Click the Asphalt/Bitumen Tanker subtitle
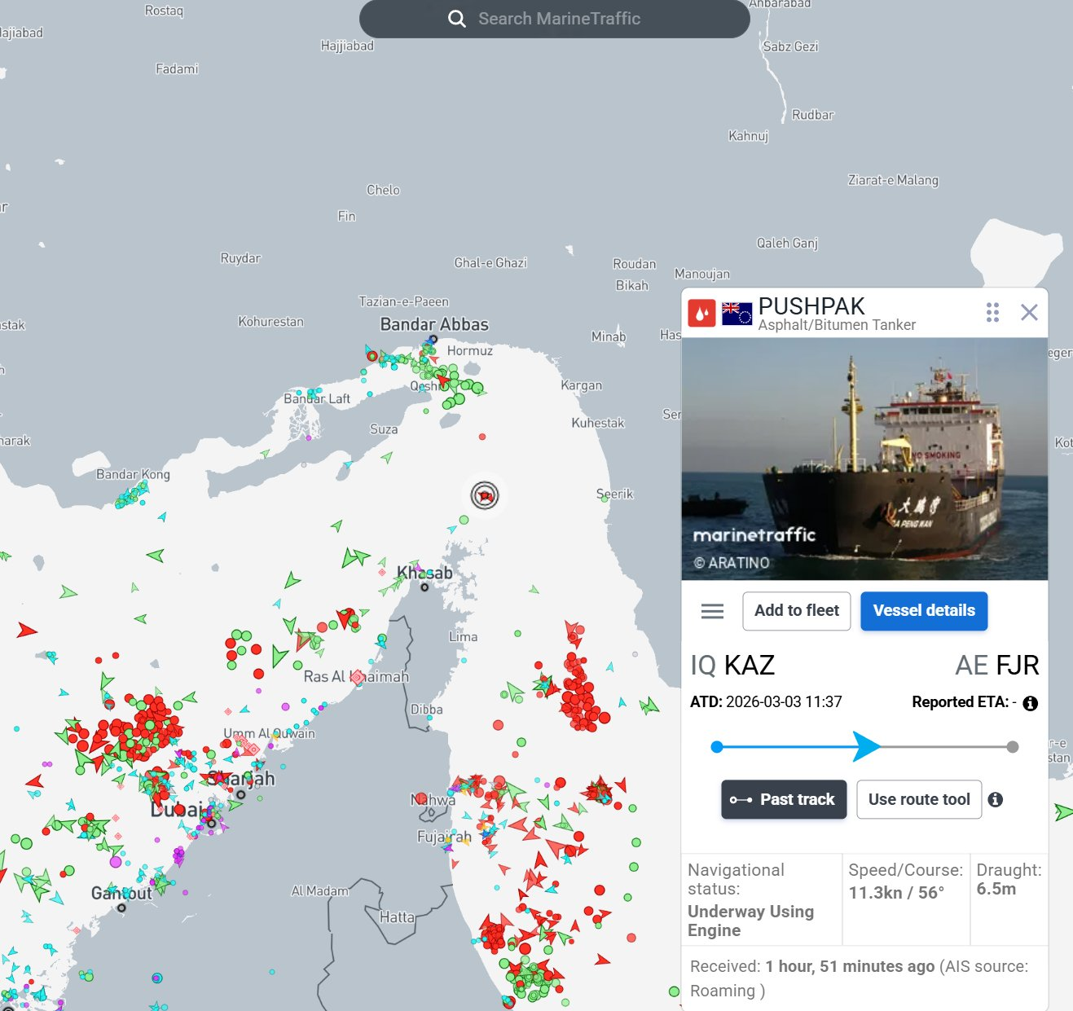1073x1011 pixels. (837, 325)
